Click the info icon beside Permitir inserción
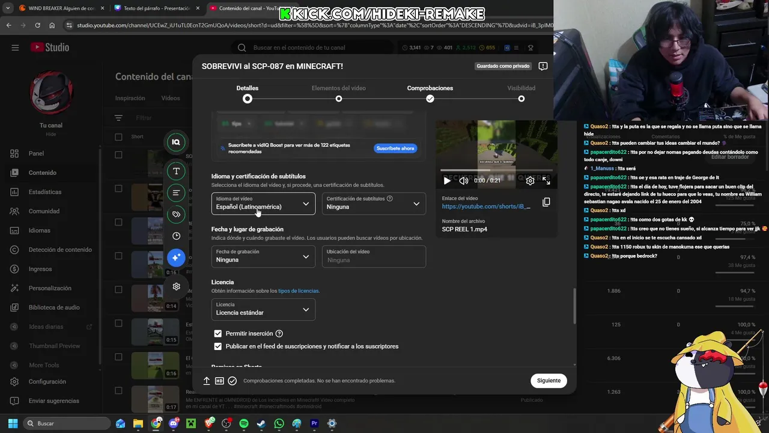The height and width of the screenshot is (433, 769). (x=279, y=334)
